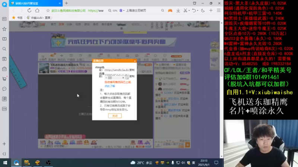Add a sidebar app with plus icon
This screenshot has height=167, width=298.
click(x=4, y=144)
